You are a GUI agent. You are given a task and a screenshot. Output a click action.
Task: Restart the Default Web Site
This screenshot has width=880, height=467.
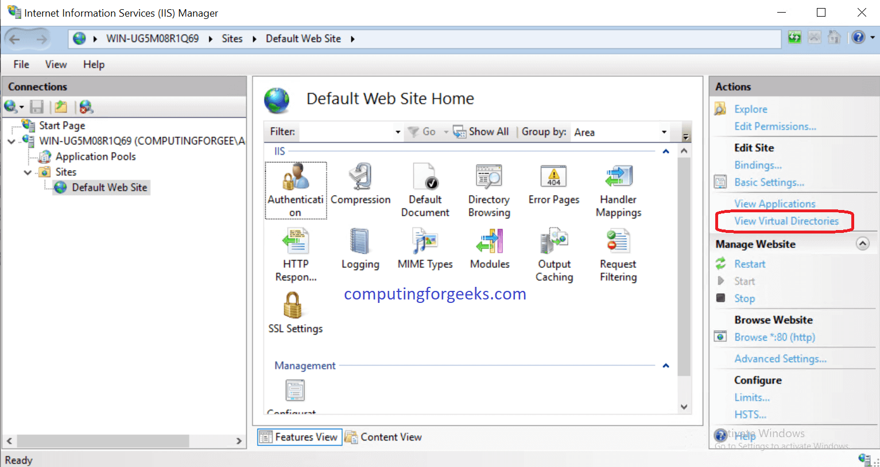point(749,263)
